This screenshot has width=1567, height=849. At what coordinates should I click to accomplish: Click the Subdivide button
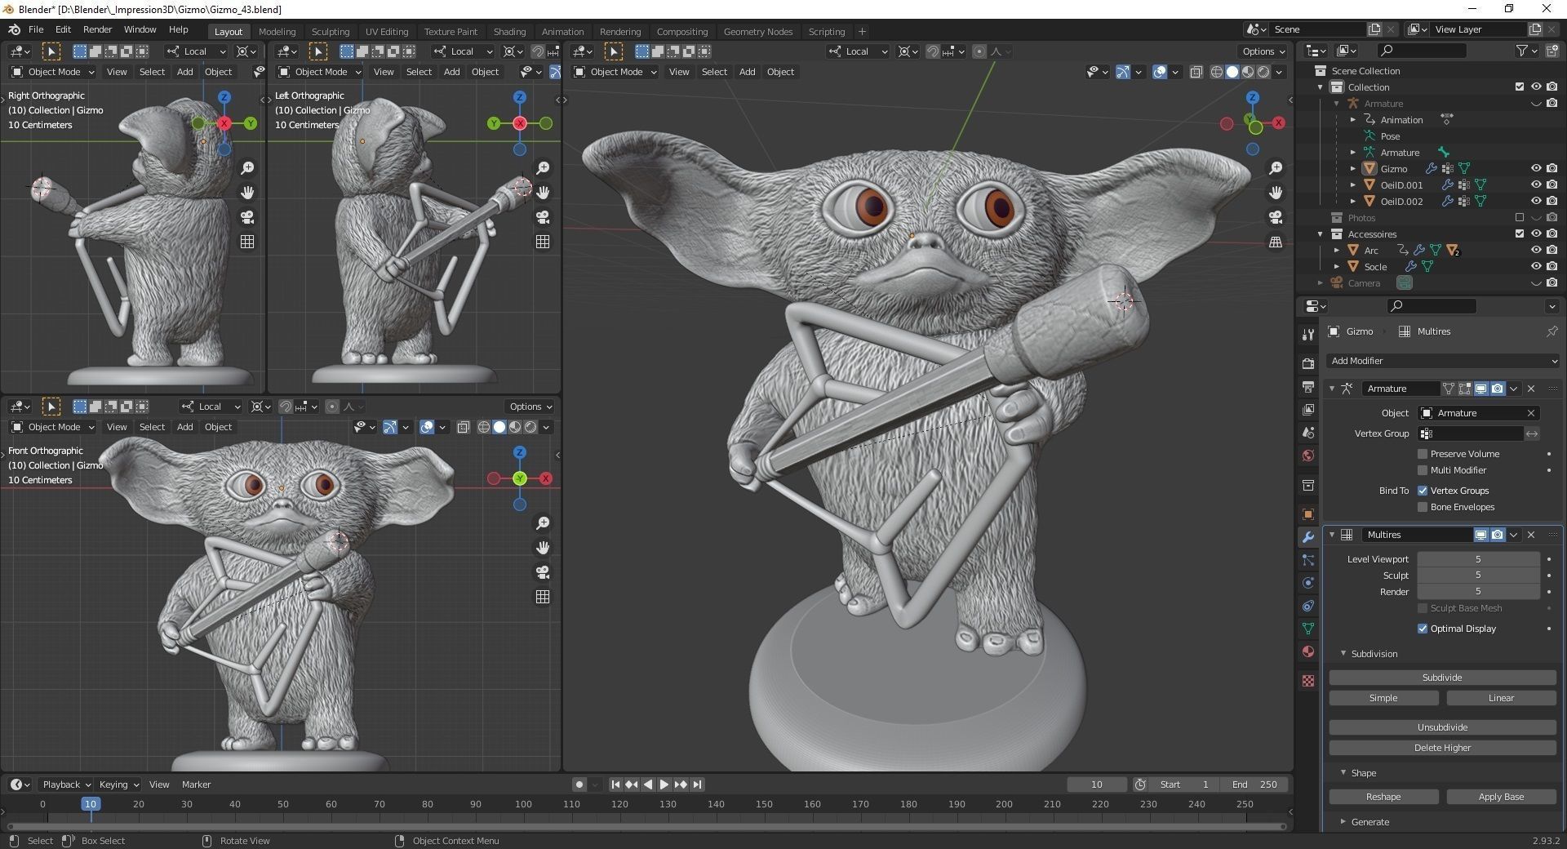(x=1442, y=678)
